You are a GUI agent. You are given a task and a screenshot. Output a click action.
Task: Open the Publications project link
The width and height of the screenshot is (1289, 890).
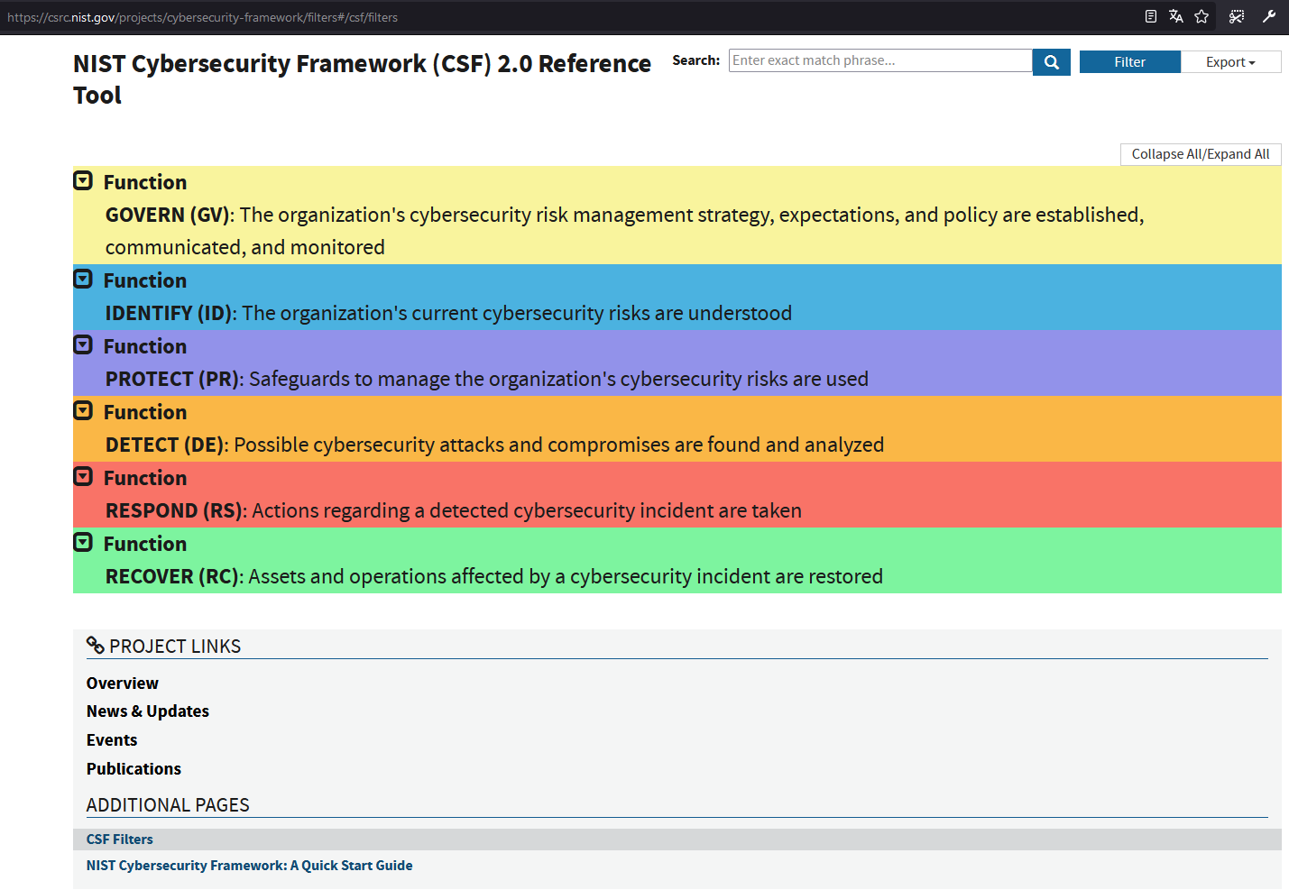(134, 769)
